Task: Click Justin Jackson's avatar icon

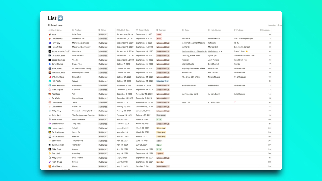Action: click(50, 145)
